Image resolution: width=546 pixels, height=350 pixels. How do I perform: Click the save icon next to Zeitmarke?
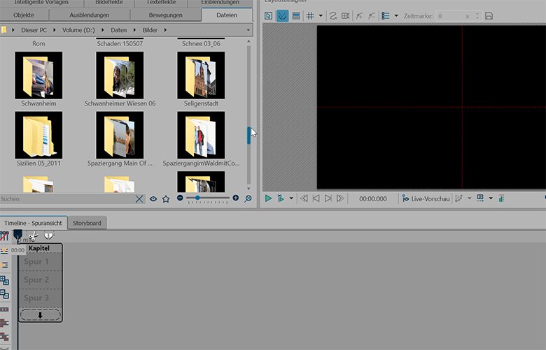click(489, 15)
